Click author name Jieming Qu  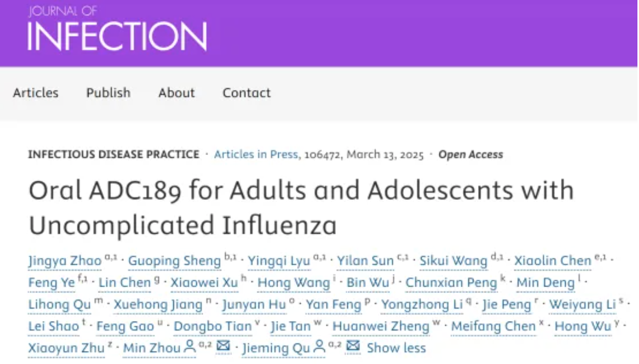(x=276, y=348)
